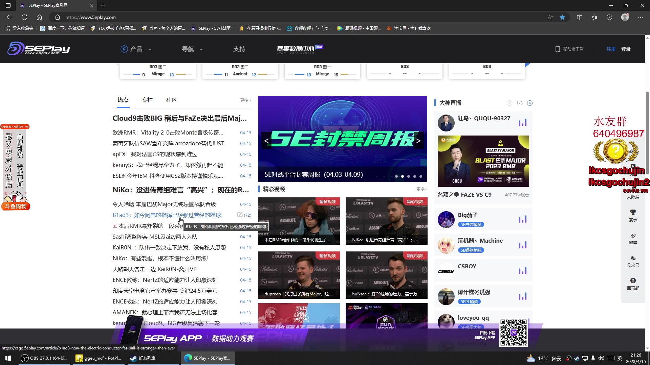Click 赛事 trophy icon in right sidebar
Viewport: 650px width, 365px height.
click(x=633, y=212)
